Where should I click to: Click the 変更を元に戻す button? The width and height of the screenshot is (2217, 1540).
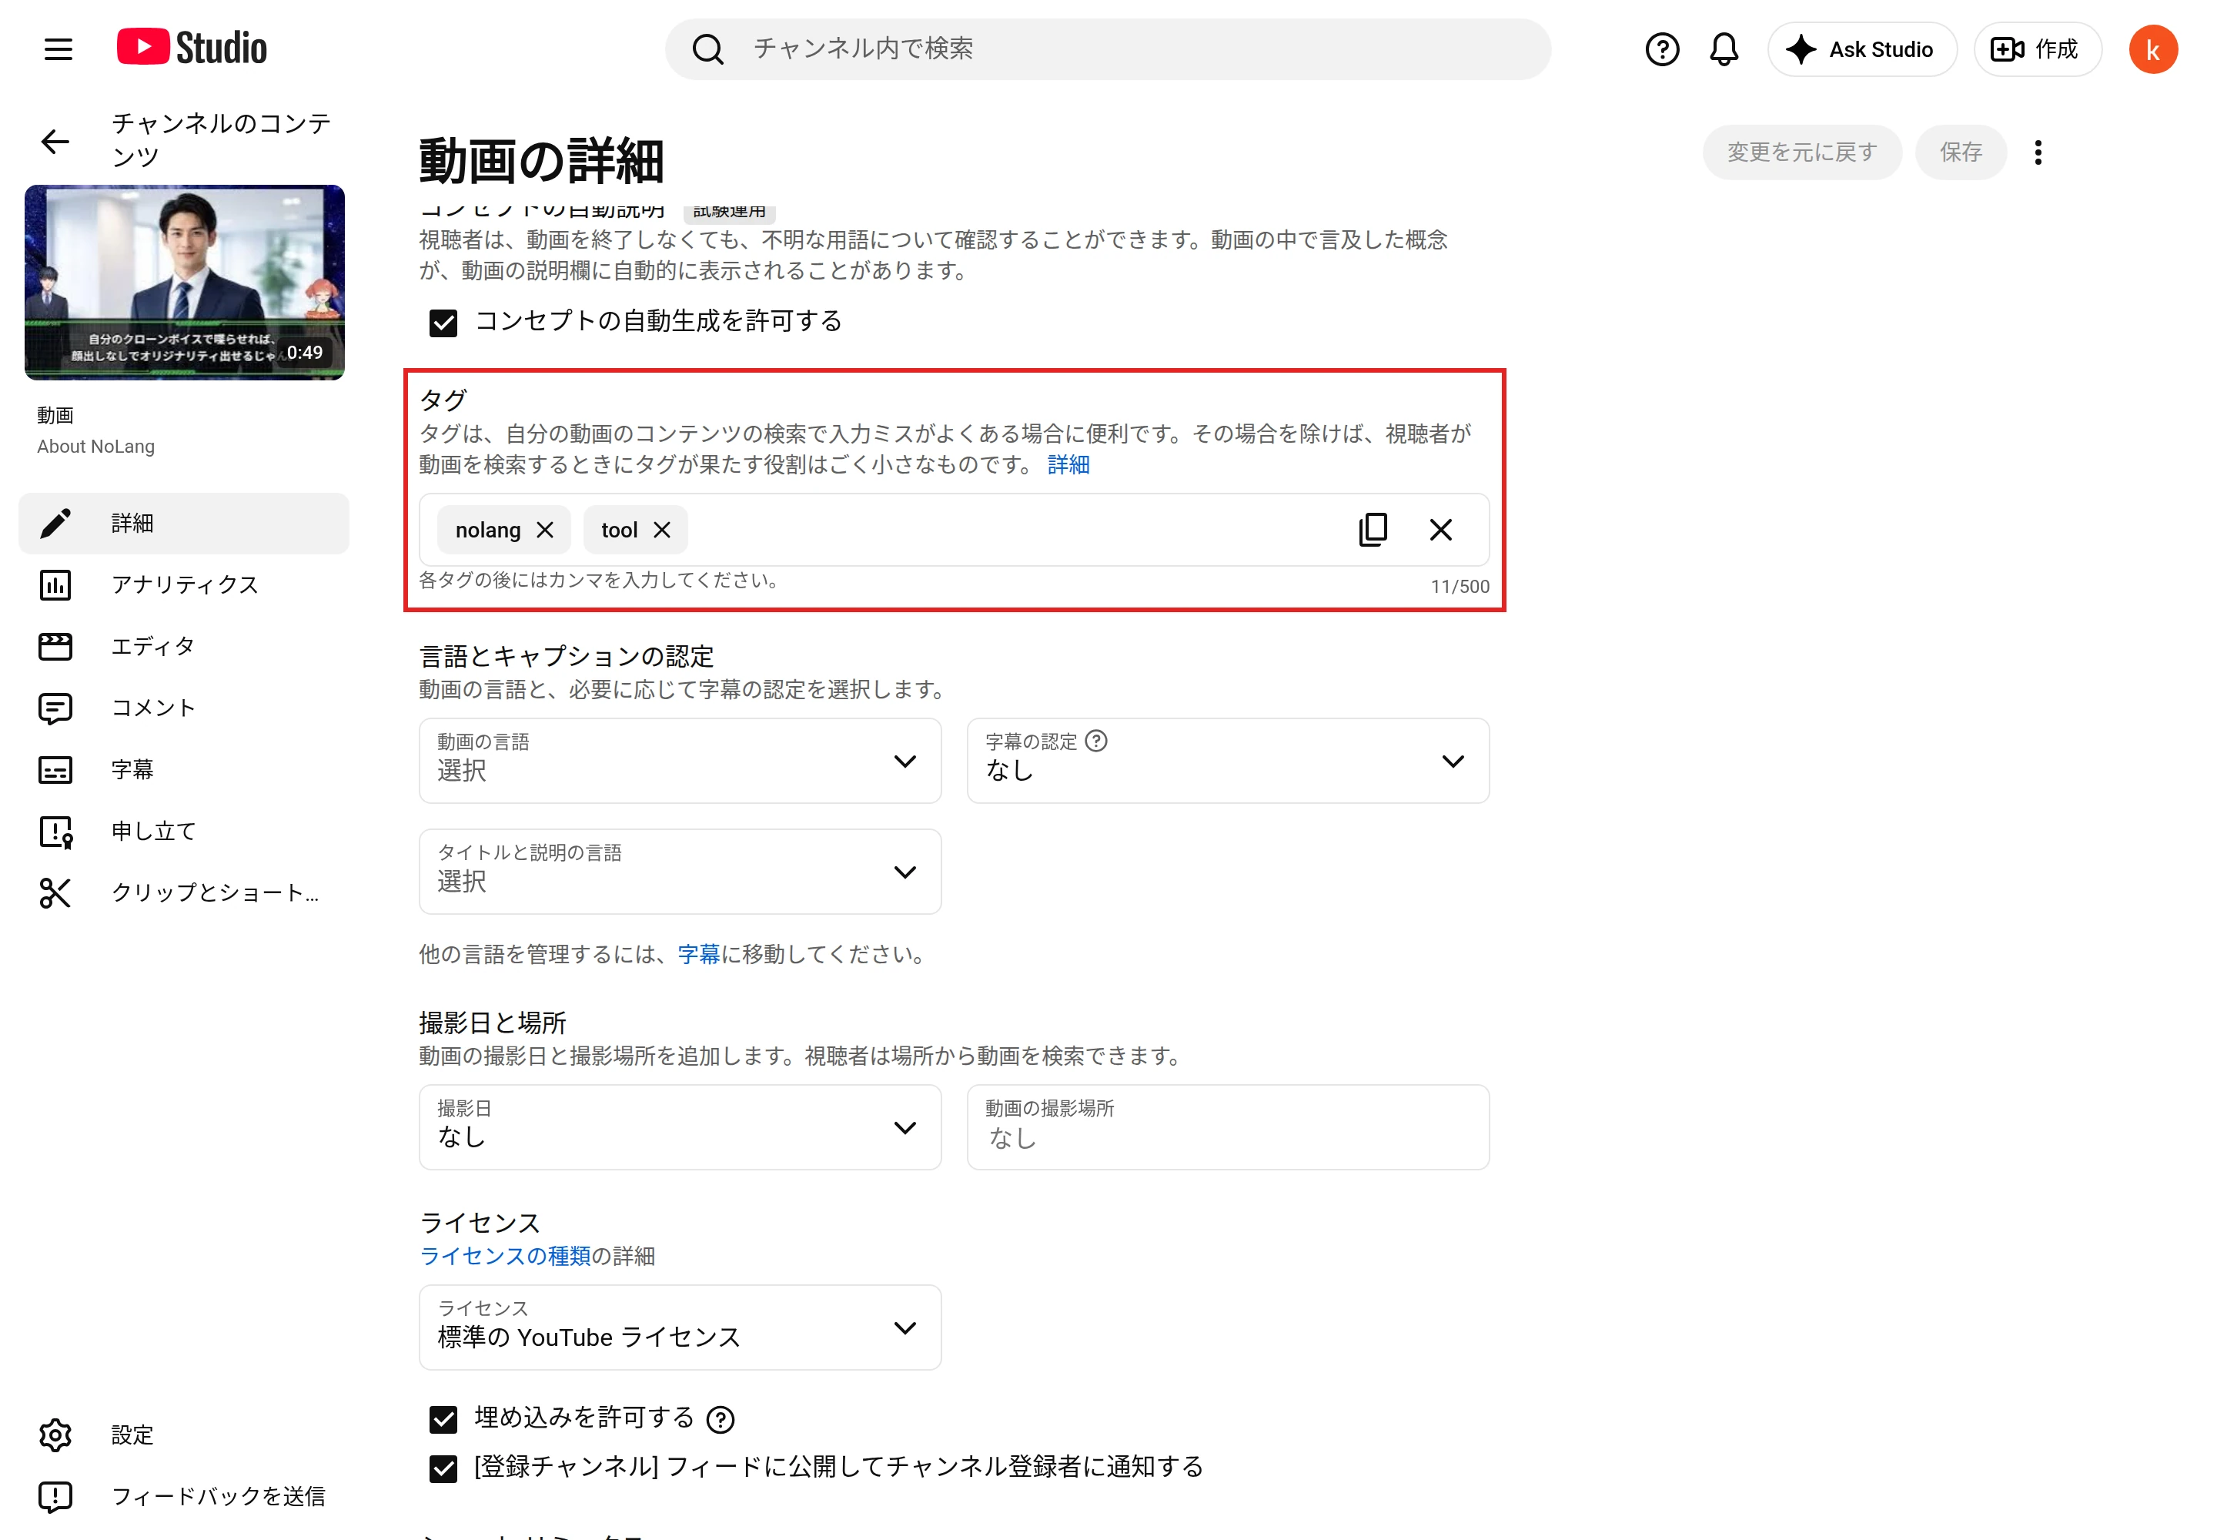[x=1801, y=152]
